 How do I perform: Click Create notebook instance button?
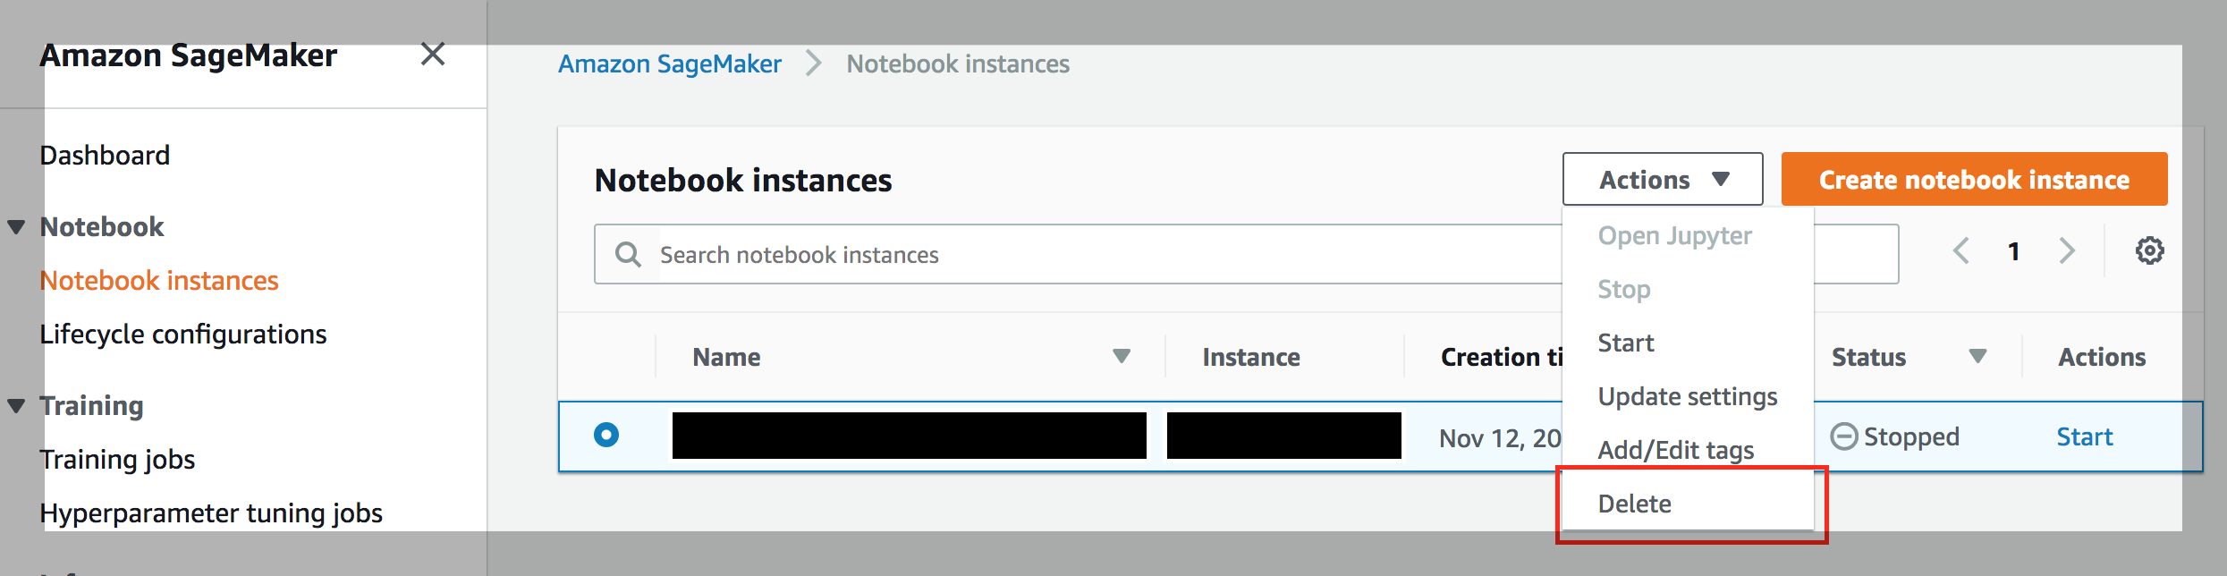tap(1975, 180)
